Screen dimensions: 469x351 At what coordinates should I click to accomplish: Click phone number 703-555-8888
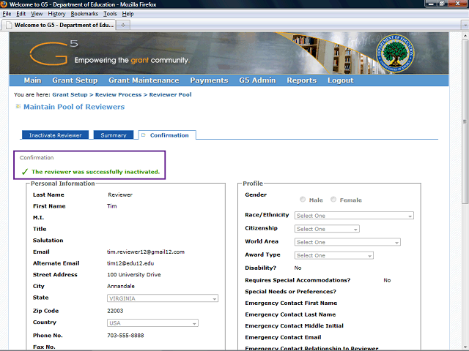pyautogui.click(x=125, y=336)
